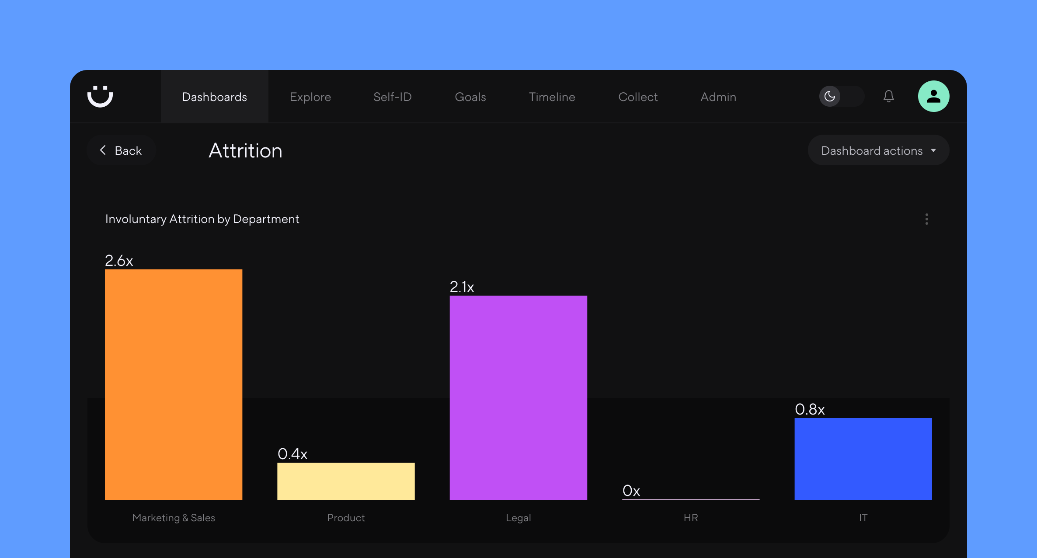
Task: Click the Goals menu item
Action: coord(470,96)
